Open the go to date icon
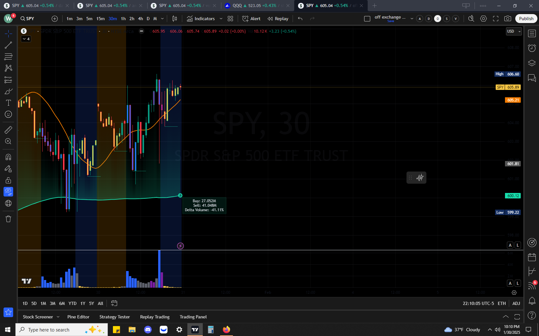The height and width of the screenshot is (336, 539). [x=114, y=303]
